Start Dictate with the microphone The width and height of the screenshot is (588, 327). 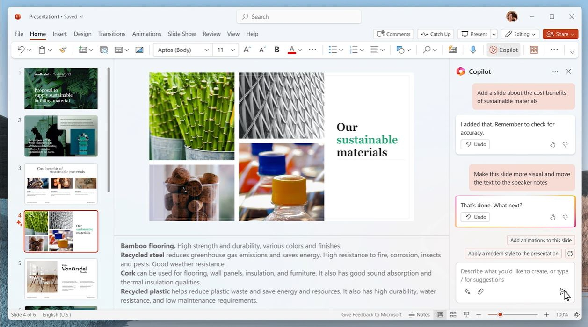[473, 50]
